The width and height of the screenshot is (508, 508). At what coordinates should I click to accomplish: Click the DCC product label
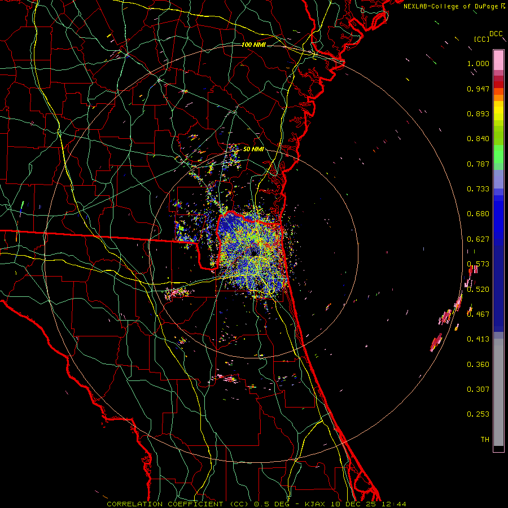(496, 34)
